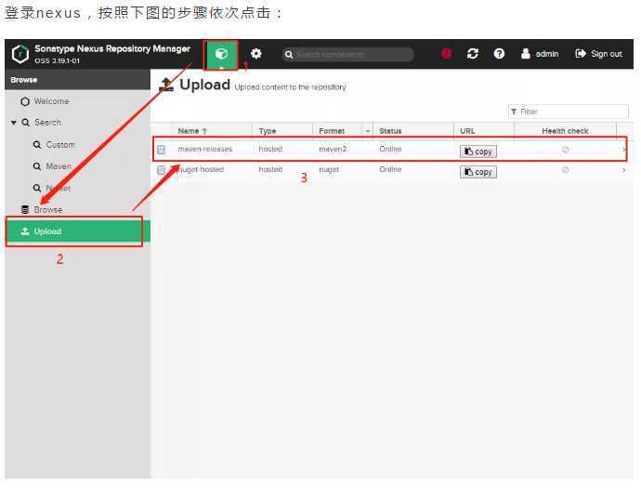Viewport: 641px width, 488px height.
Task: Open the nuget-hosted row chevron
Action: click(624, 170)
